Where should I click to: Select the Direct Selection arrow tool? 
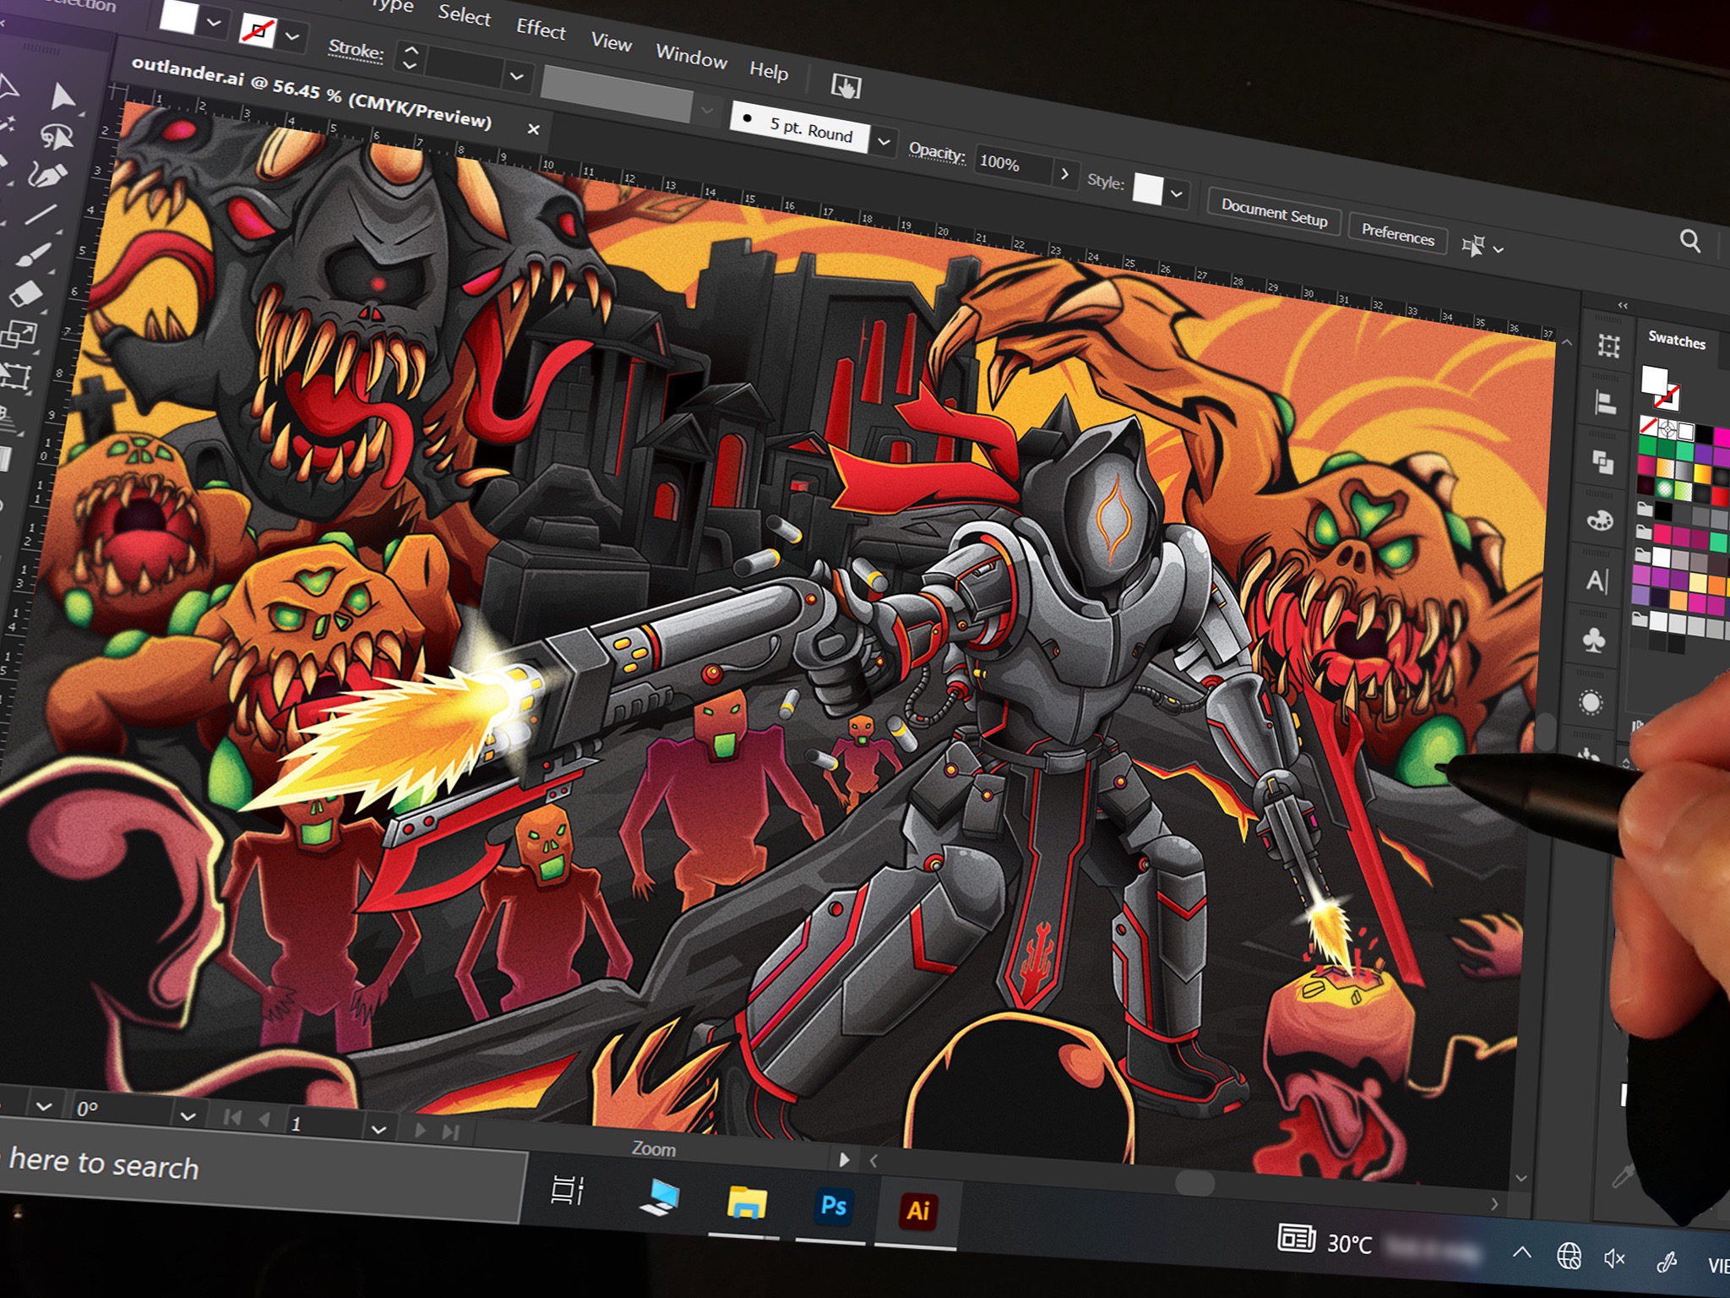[x=63, y=97]
